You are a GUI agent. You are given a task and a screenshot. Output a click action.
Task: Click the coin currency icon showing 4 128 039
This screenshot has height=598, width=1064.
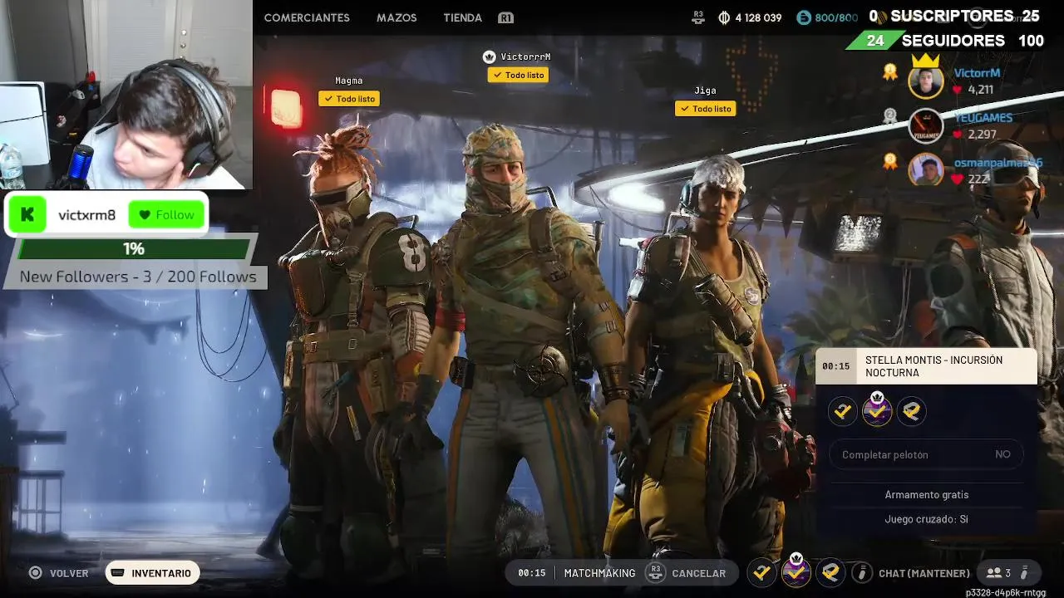click(x=724, y=17)
